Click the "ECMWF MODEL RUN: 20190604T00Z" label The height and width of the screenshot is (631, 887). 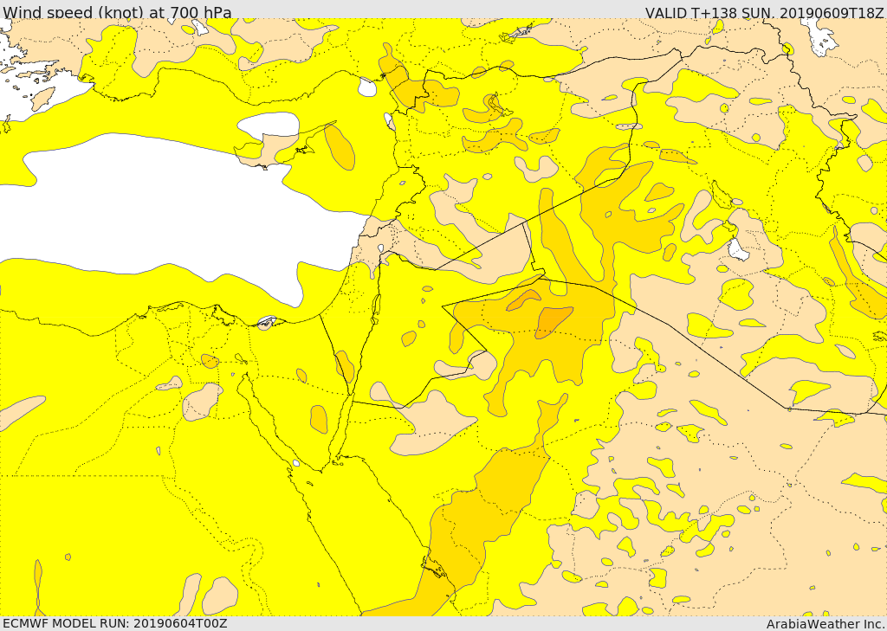tap(114, 623)
